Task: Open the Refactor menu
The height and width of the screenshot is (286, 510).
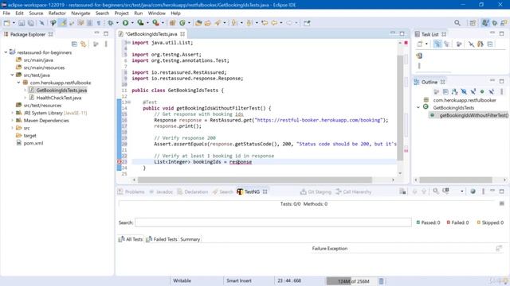Action: [x=57, y=13]
